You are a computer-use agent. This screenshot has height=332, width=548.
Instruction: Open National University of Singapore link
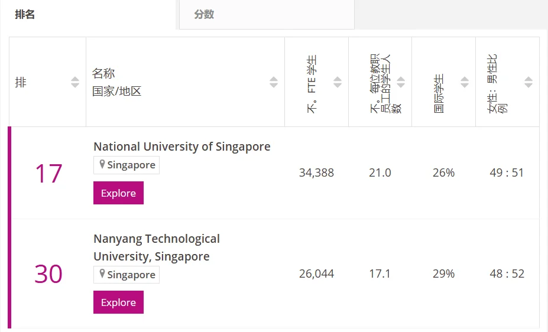181,147
